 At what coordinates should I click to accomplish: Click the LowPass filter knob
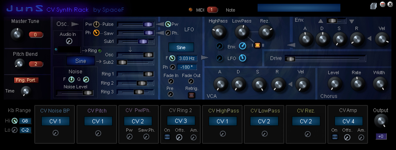point(242,32)
